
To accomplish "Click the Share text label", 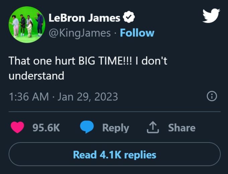I will [181, 128].
